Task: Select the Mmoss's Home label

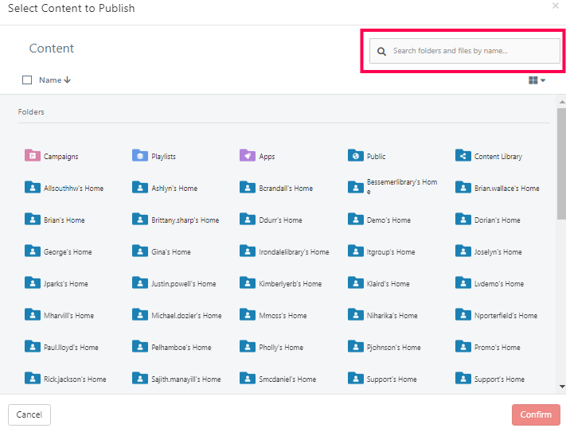Action: click(x=283, y=315)
